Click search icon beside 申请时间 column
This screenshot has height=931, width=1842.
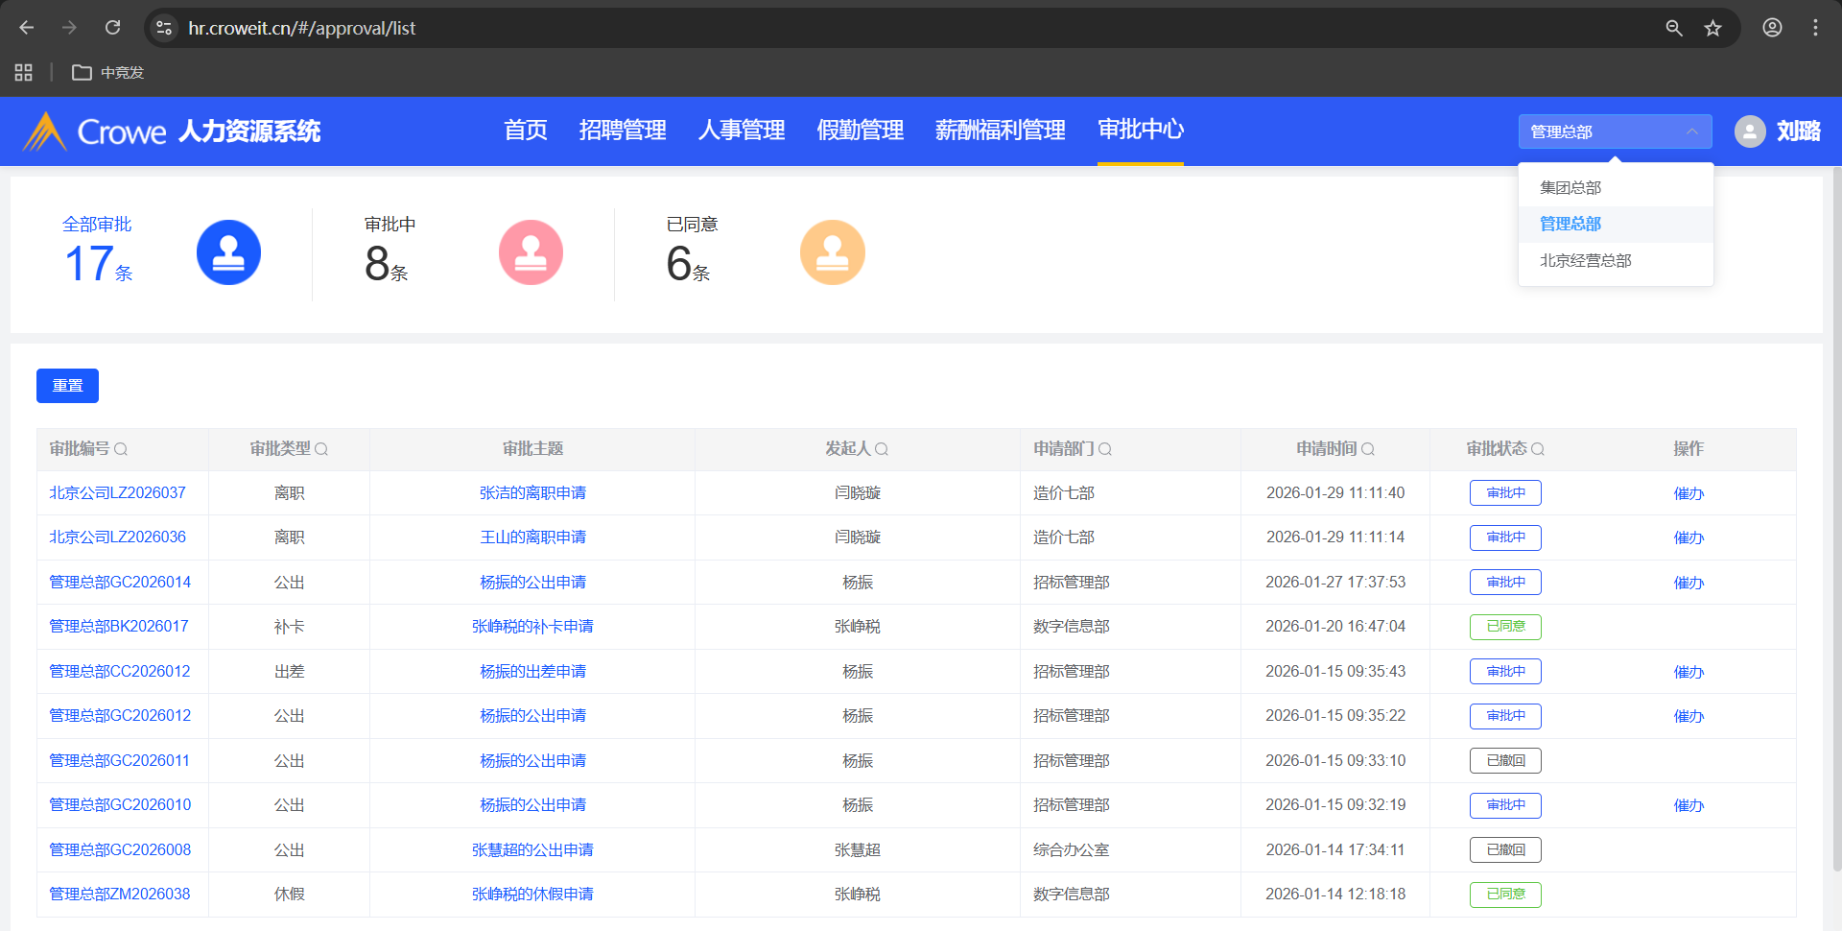tap(1368, 449)
